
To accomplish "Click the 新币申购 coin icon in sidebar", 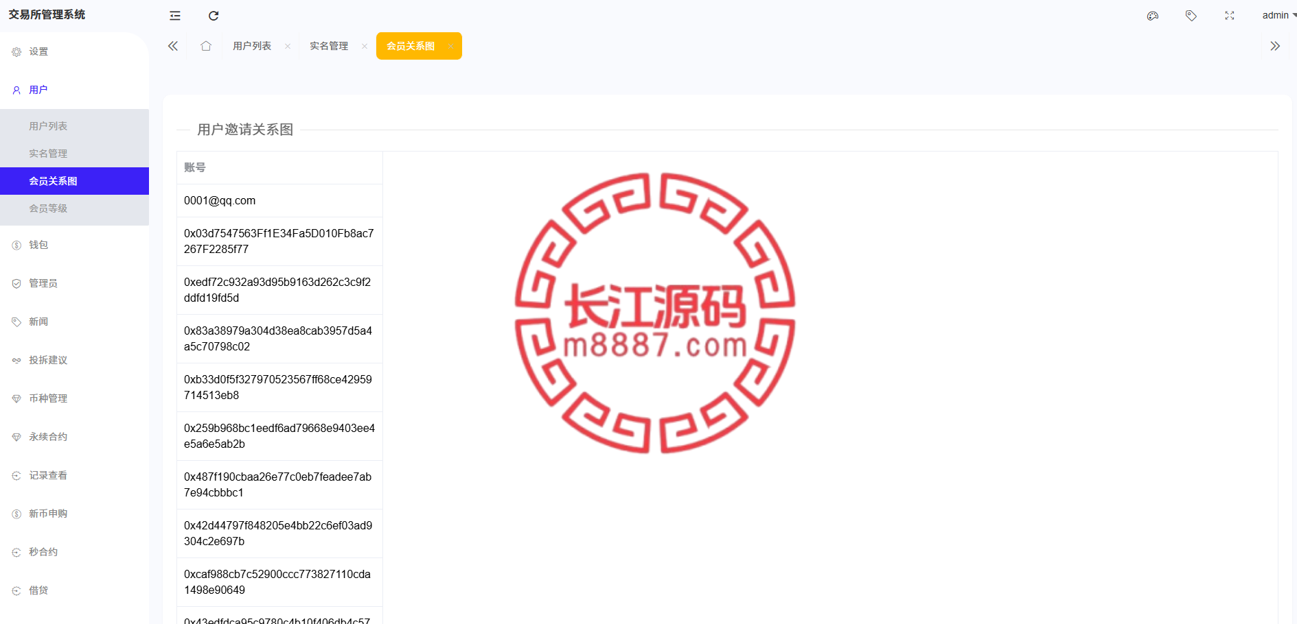I will click(x=16, y=514).
